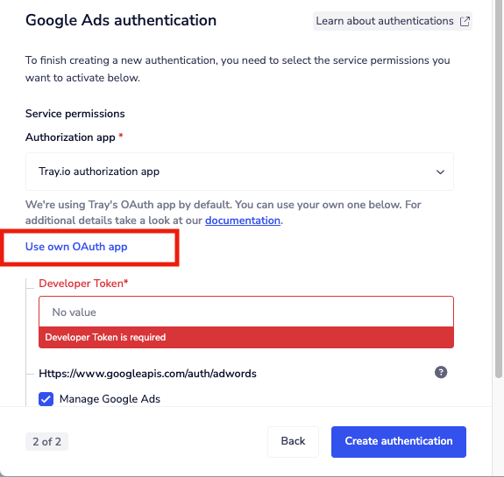This screenshot has height=477, width=504.
Task: Click the Google Ads authentication dialog title
Action: pyautogui.click(x=121, y=20)
